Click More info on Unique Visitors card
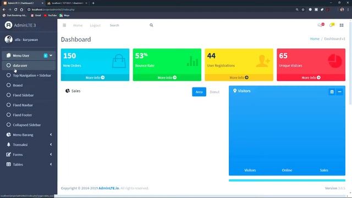This screenshot has width=352, height=198. coord(311,78)
